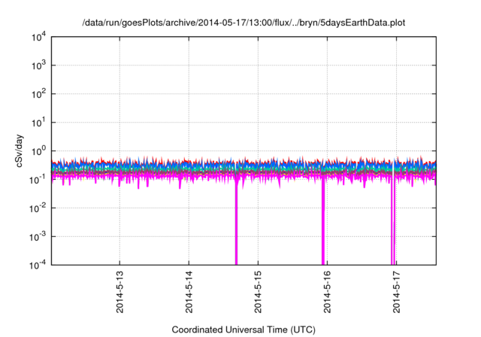Click the cSv/day y-axis label

click(x=20, y=150)
